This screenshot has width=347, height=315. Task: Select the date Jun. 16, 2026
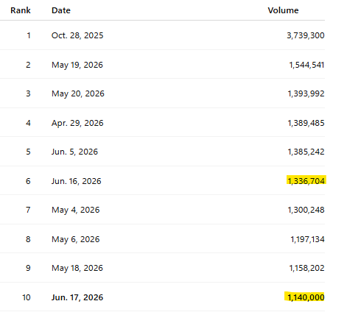[x=76, y=181]
